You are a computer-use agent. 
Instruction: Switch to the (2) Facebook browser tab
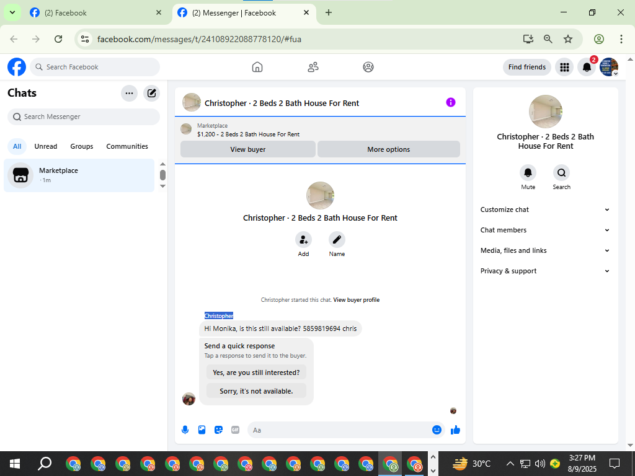pos(95,12)
